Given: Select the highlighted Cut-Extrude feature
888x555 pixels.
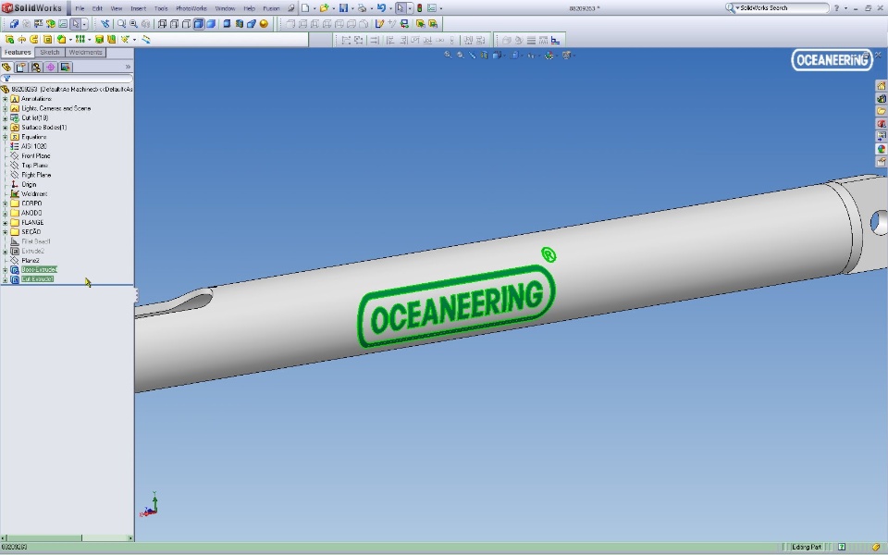Looking at the screenshot, I should coord(37,279).
